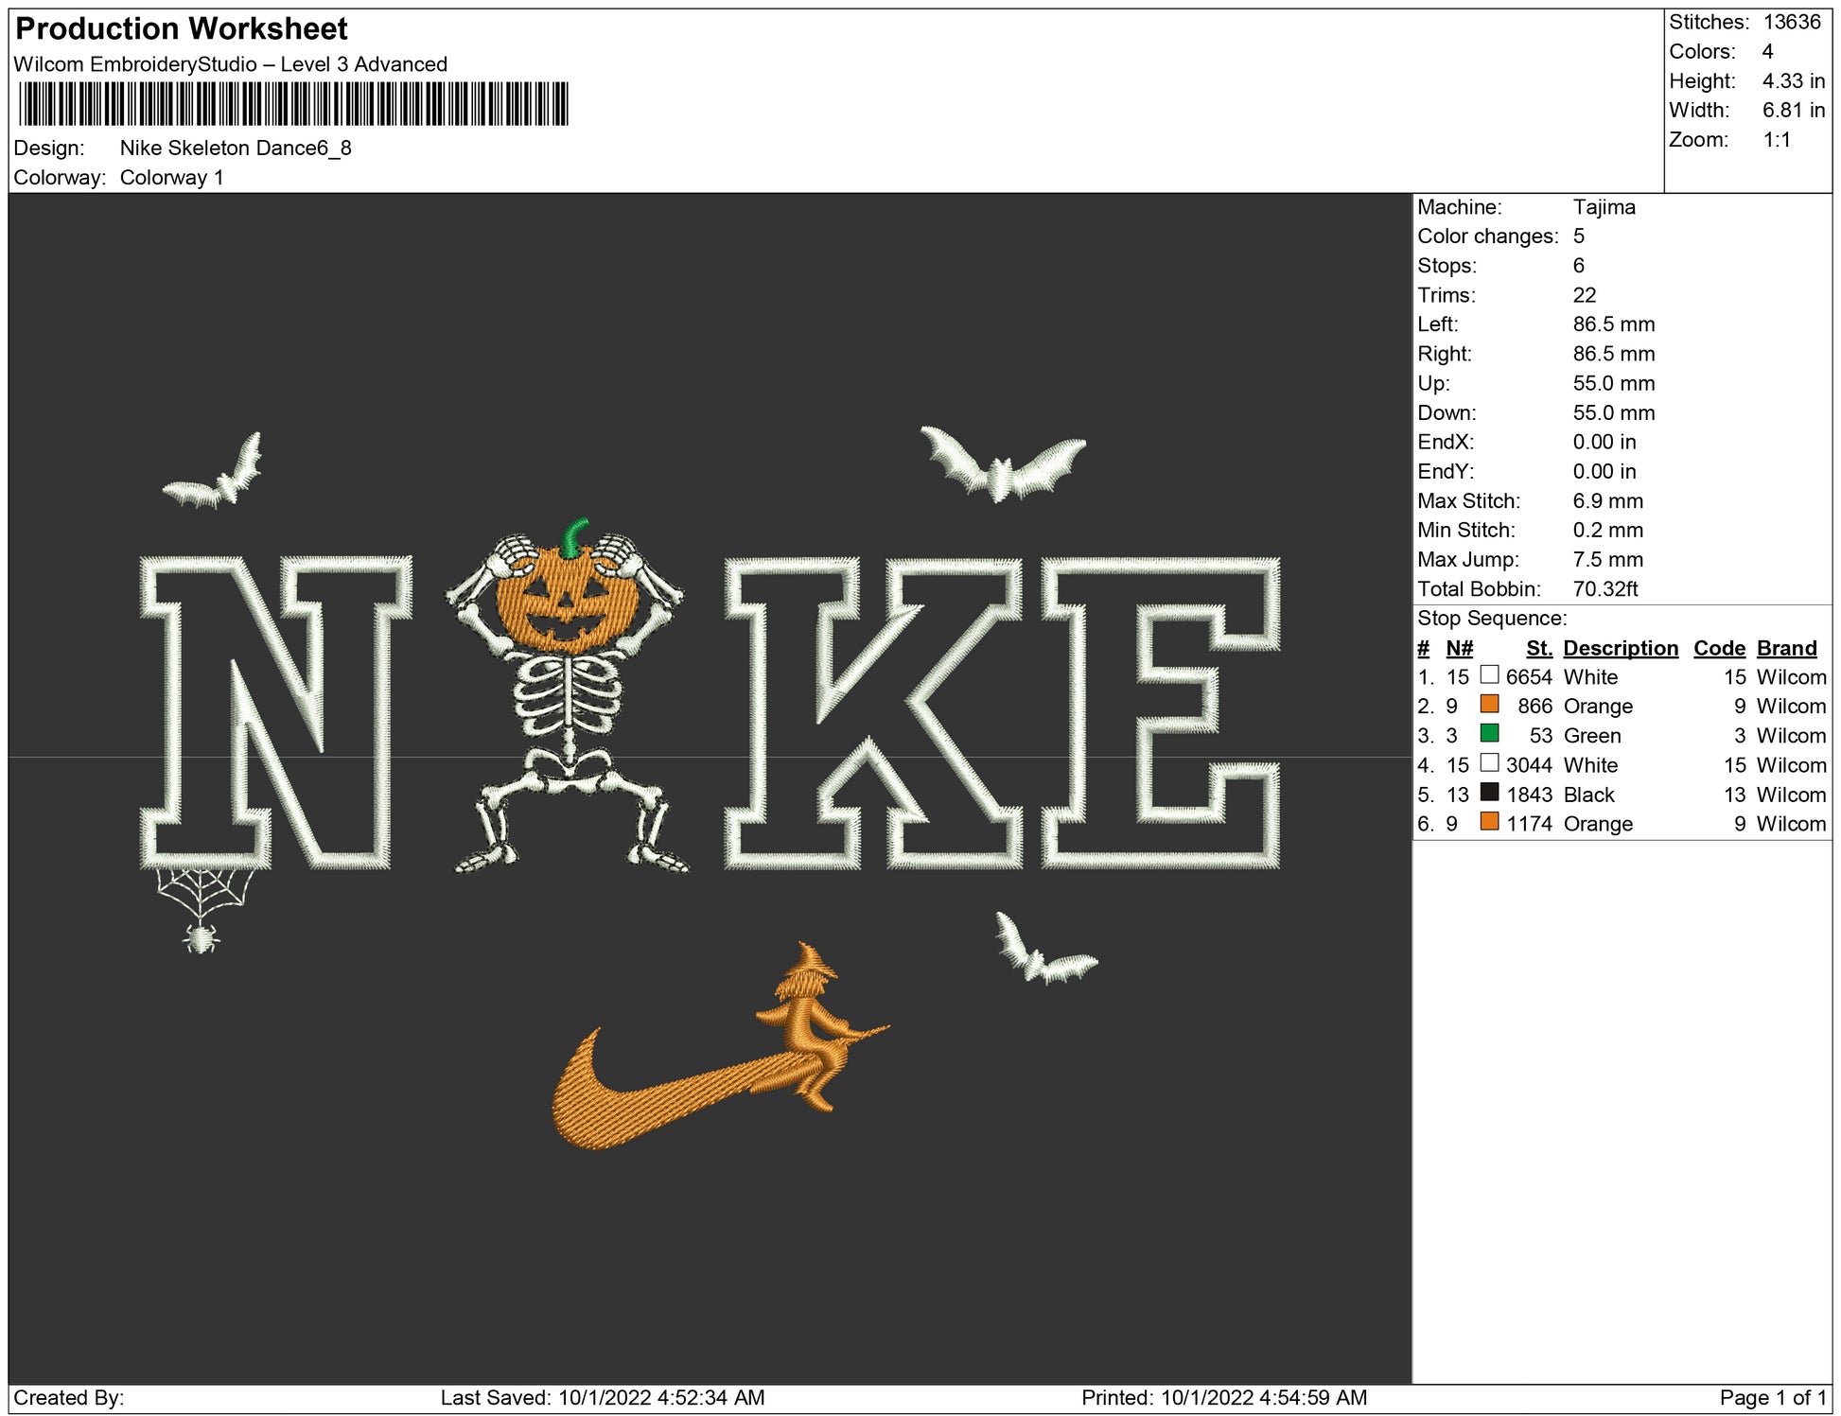This screenshot has width=1841, height=1416.
Task: Click the white swatch in stop 1
Action: [x=1489, y=675]
